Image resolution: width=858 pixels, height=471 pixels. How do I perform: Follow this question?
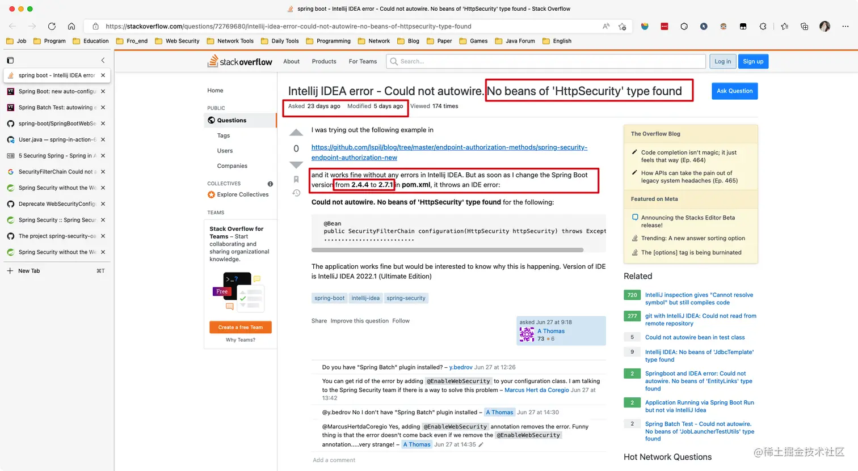pos(401,321)
